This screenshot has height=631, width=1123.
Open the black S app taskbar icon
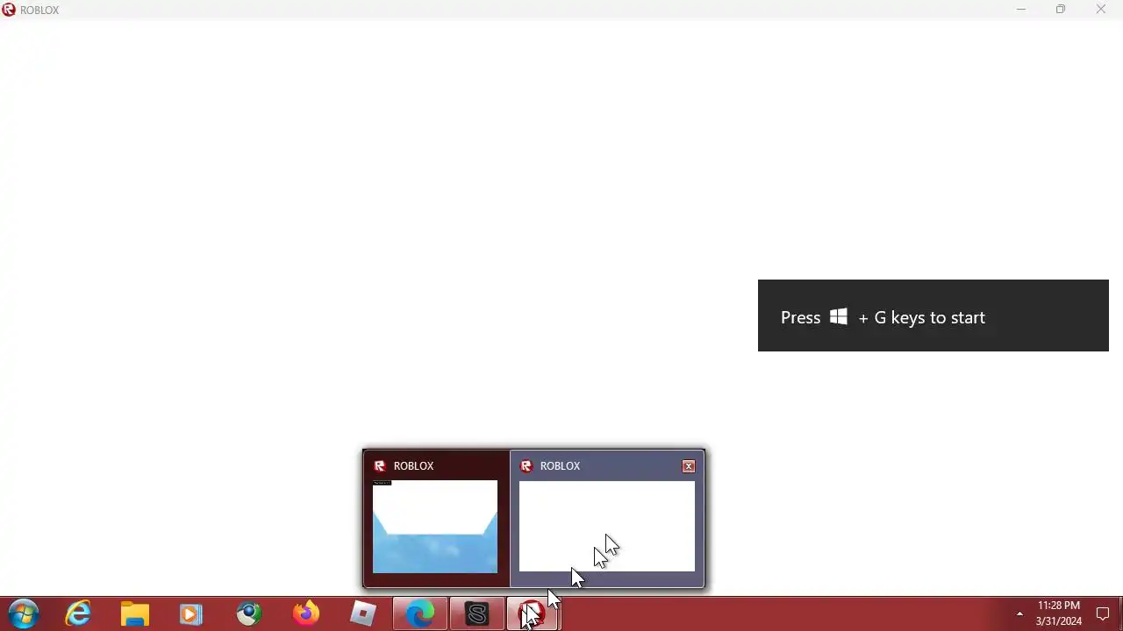(x=476, y=613)
